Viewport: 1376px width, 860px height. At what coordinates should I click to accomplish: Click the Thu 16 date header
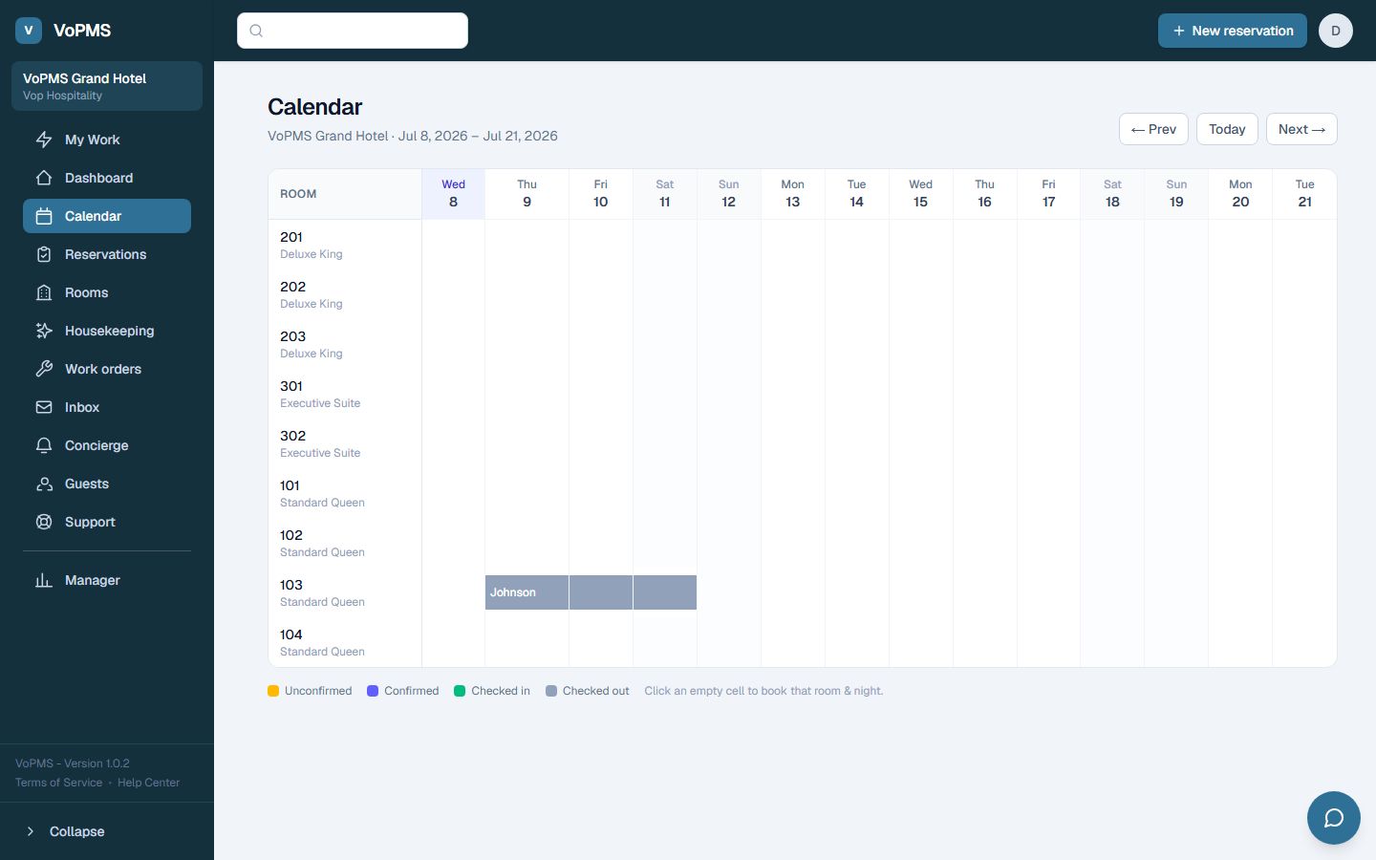click(985, 194)
